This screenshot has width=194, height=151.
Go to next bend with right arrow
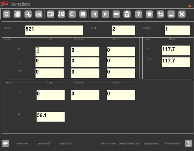[x=105, y=14]
